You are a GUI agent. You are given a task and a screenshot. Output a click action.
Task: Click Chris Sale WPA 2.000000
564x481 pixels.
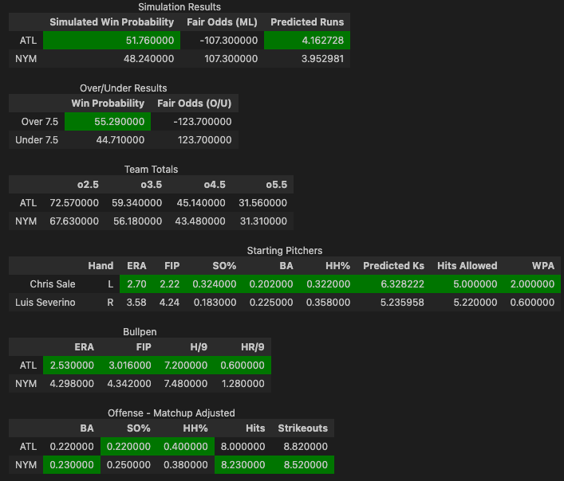tap(532, 284)
